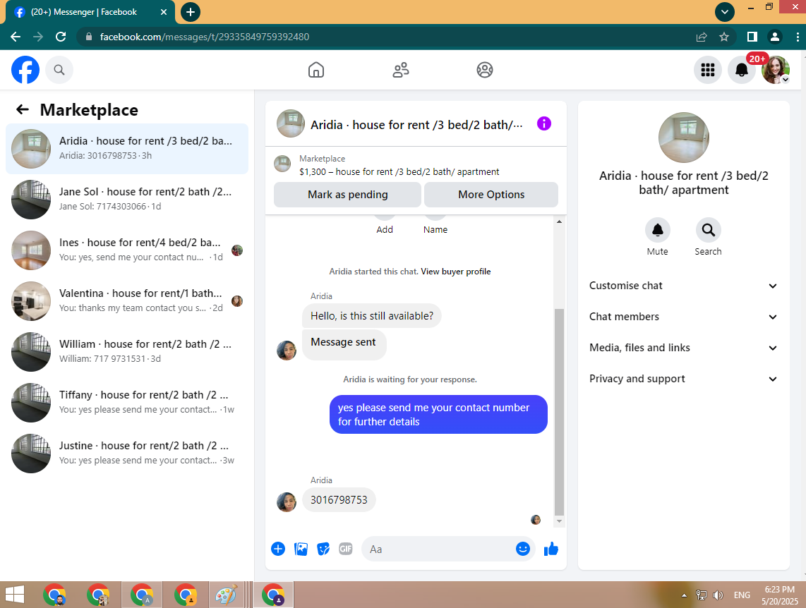Open the account profile picture menu
This screenshot has height=608, width=806.
coord(776,70)
